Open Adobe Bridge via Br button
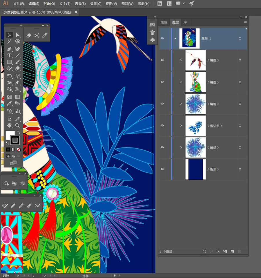The width and height of the screenshot is (261, 278). coord(159,3)
